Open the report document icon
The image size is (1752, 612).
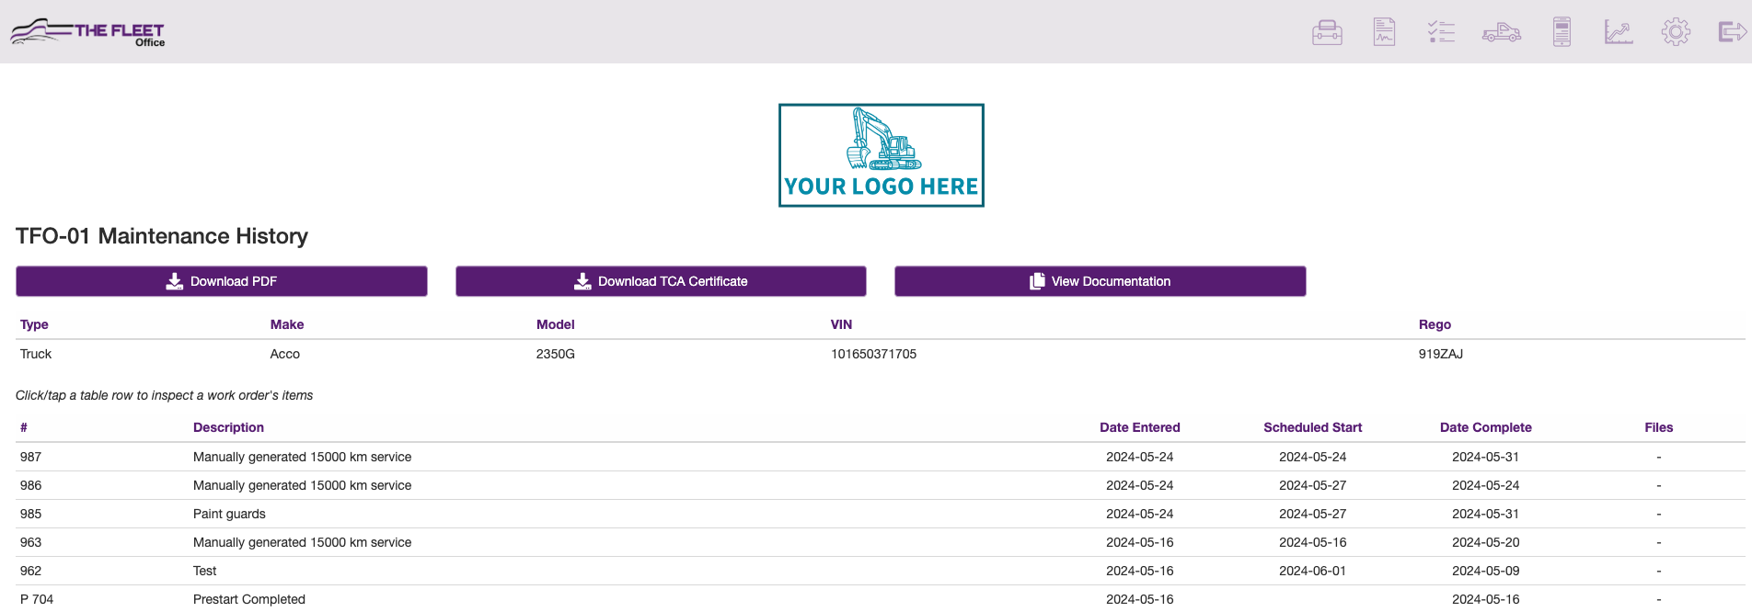click(1384, 32)
